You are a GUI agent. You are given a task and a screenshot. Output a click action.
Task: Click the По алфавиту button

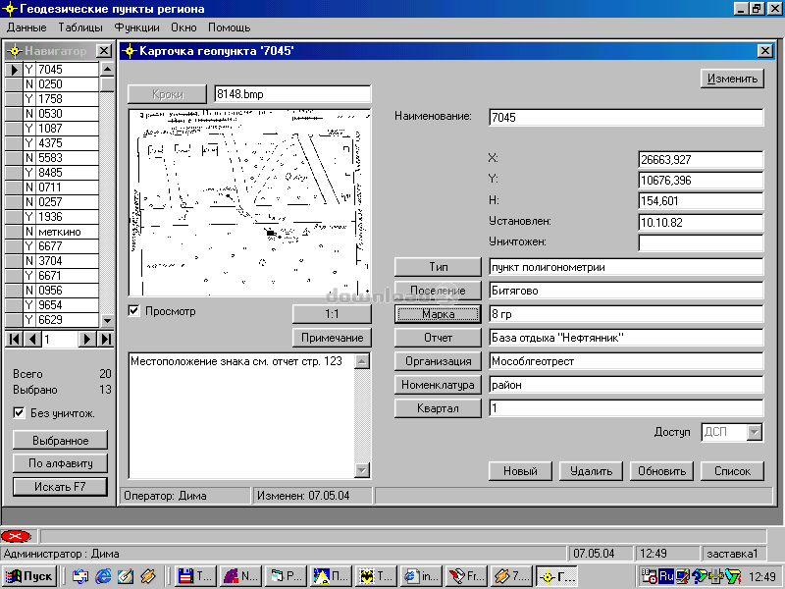pyautogui.click(x=60, y=463)
